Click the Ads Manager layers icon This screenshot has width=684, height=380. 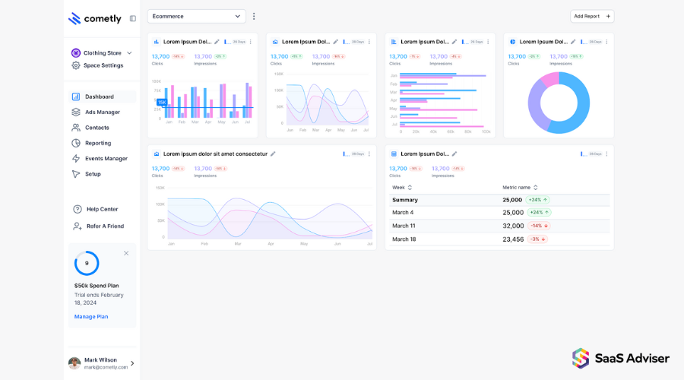[76, 112]
